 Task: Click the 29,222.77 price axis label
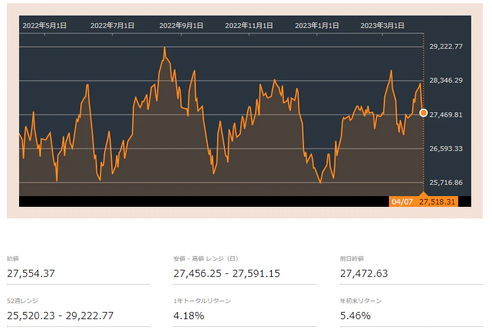(x=446, y=46)
